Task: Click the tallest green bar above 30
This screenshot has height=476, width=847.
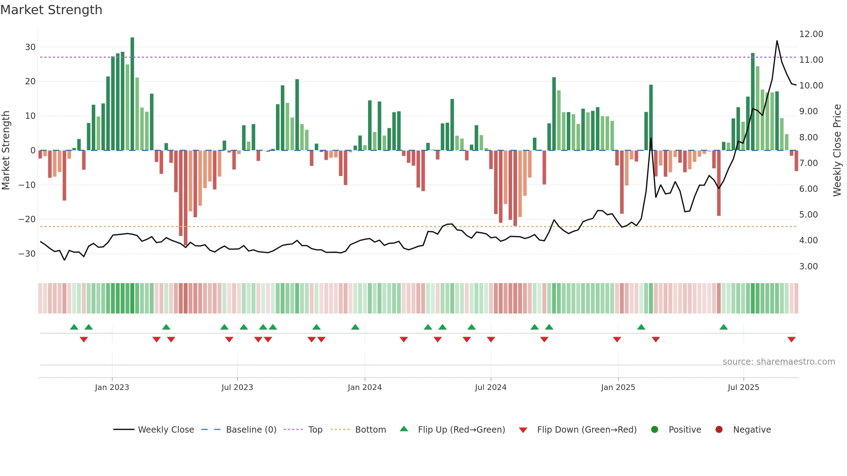Action: (x=132, y=94)
